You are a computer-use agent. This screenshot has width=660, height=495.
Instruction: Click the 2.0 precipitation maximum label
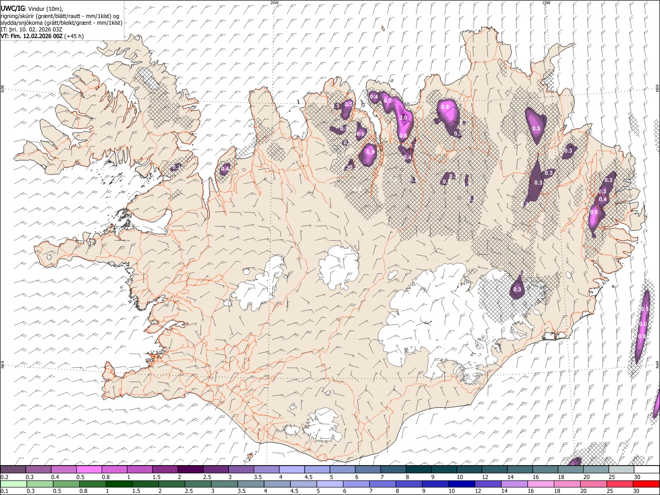pos(403,118)
